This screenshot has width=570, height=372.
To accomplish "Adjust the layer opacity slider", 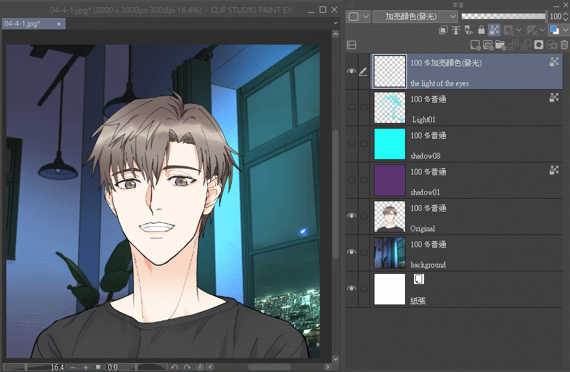I will 504,17.
